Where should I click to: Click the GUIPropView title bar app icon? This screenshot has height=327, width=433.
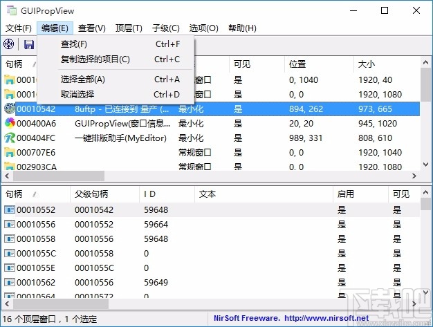click(x=12, y=10)
